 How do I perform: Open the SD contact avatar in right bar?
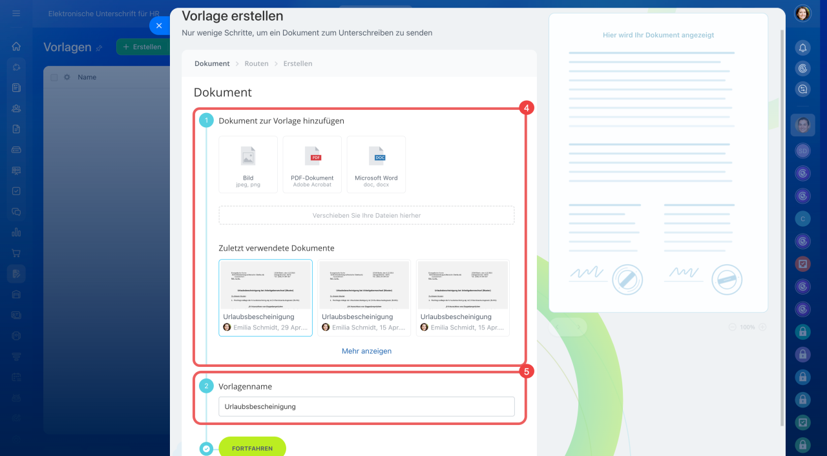pyautogui.click(x=802, y=150)
